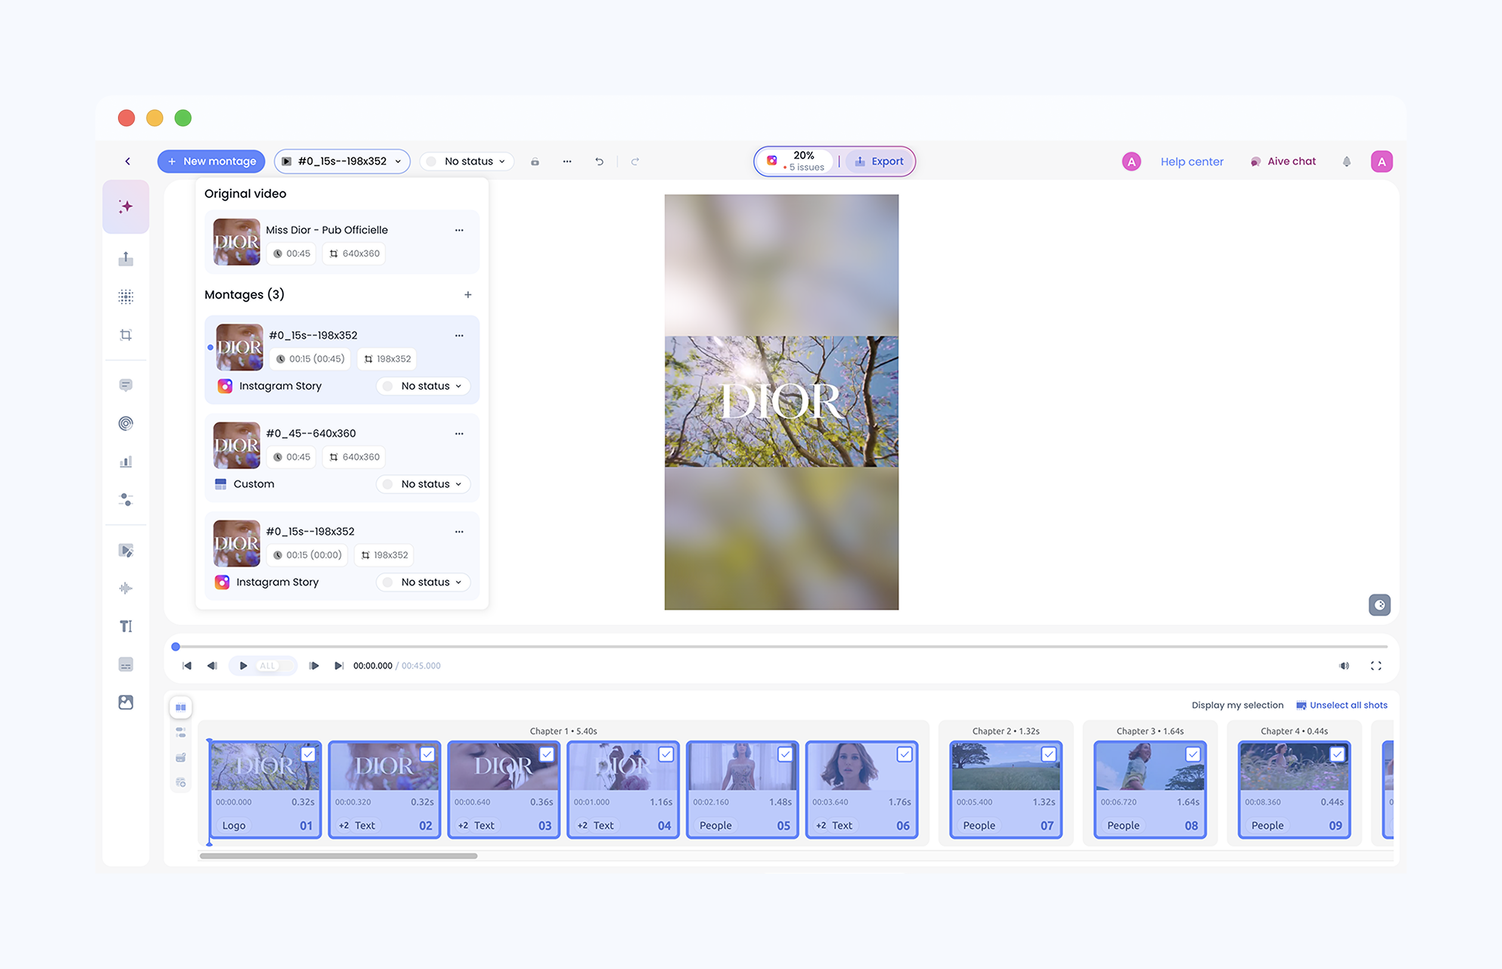Open options menu for Miss Dior video
This screenshot has width=1502, height=969.
point(459,230)
